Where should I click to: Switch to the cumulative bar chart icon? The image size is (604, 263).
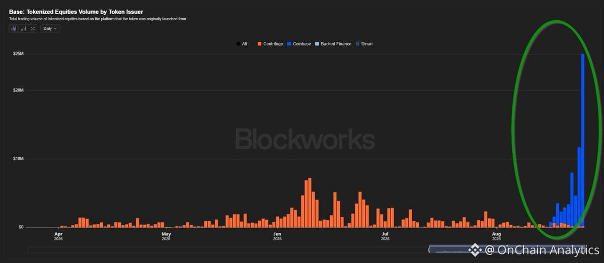[23, 29]
